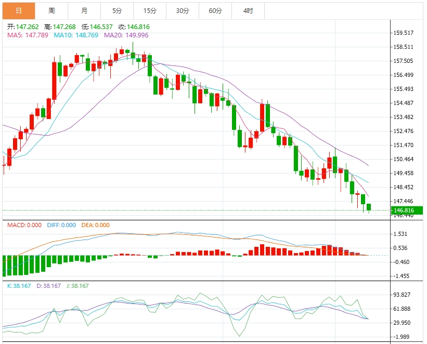Show the 60分 interval chart
Image resolution: width=427 pixels, height=344 pixels.
215,11
